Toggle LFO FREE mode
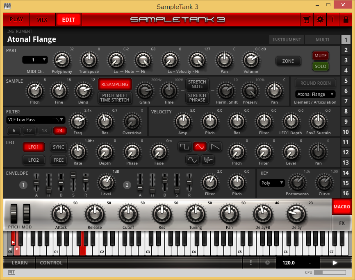The image size is (355, 280). [58, 160]
